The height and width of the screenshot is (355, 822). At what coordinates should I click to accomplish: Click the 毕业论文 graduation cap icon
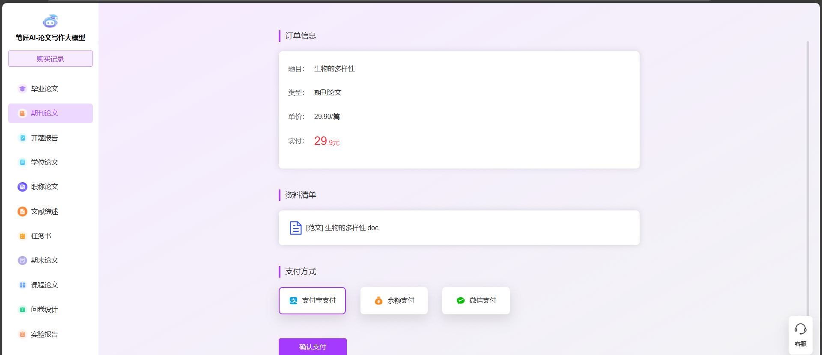click(22, 89)
